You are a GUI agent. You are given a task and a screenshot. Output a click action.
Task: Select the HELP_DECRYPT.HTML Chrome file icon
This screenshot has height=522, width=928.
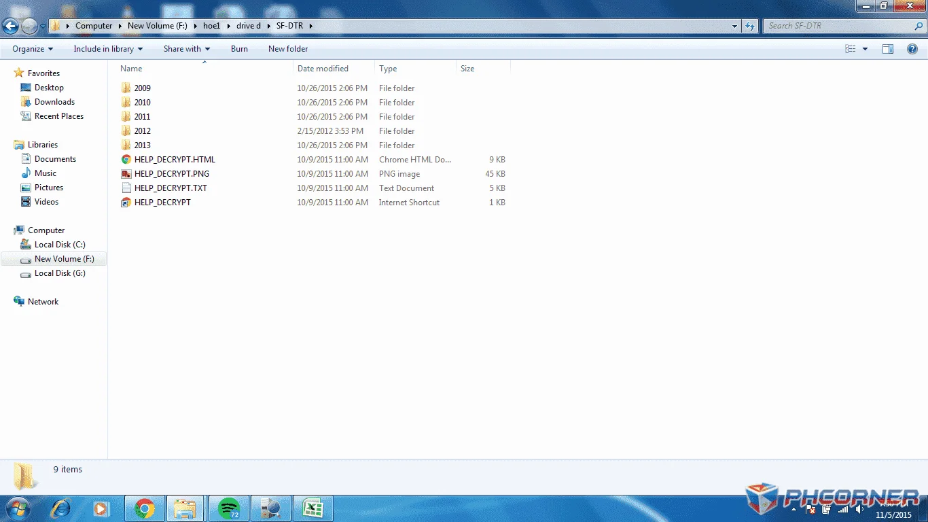tap(126, 160)
